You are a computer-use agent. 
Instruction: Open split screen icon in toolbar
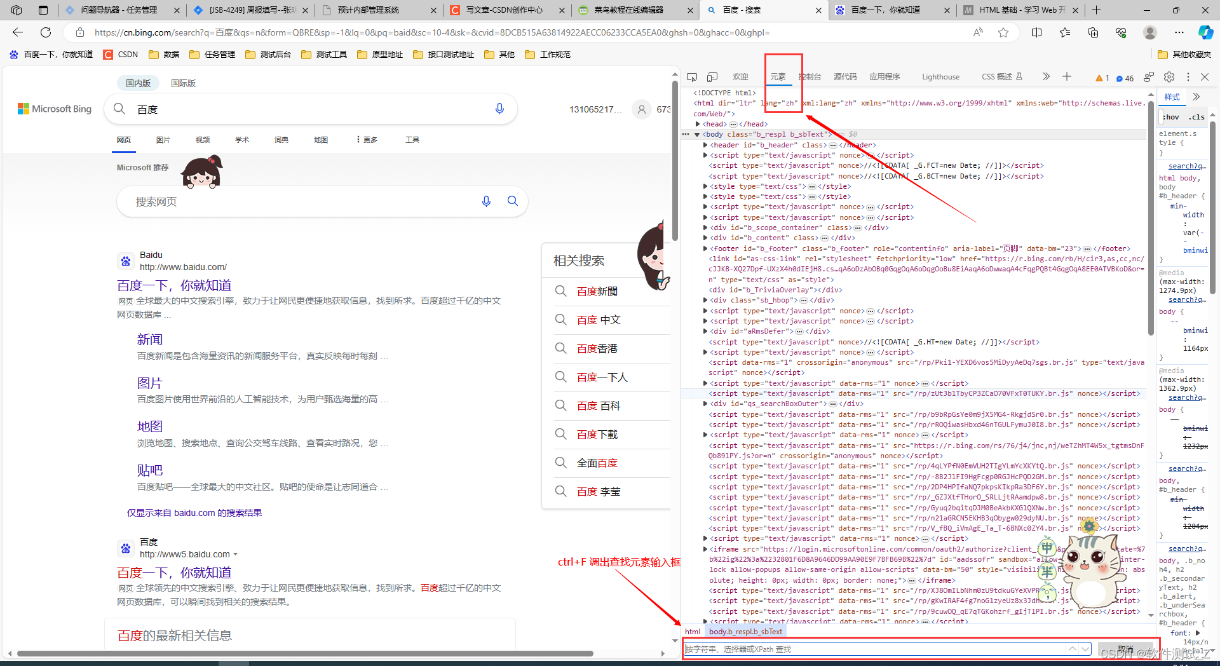click(1037, 32)
